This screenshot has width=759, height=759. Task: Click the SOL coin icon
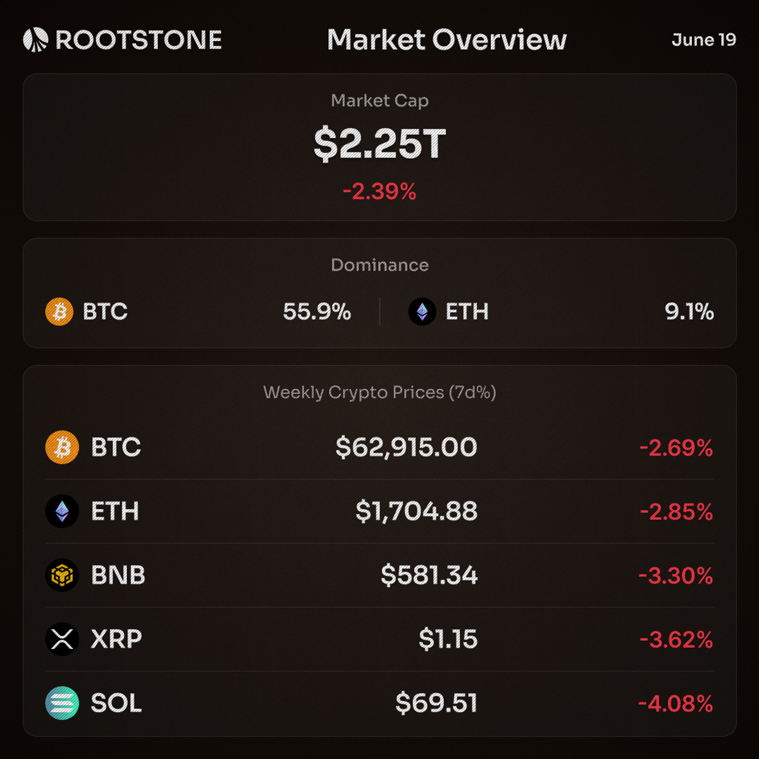(62, 703)
